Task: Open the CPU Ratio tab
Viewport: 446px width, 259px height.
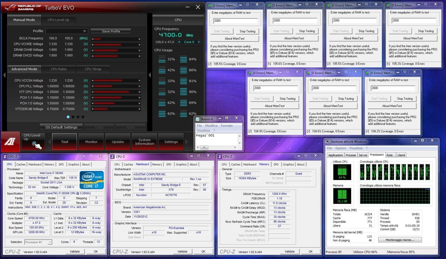Action: click(x=59, y=69)
